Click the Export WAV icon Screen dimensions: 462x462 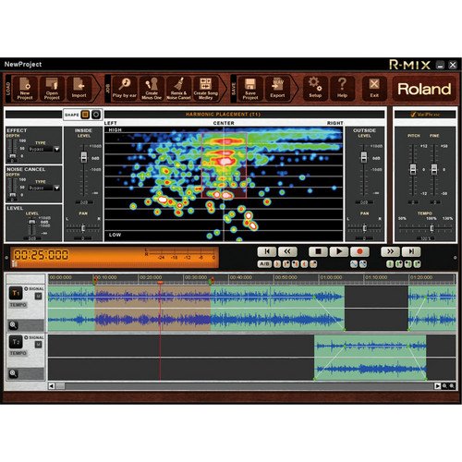(x=277, y=89)
